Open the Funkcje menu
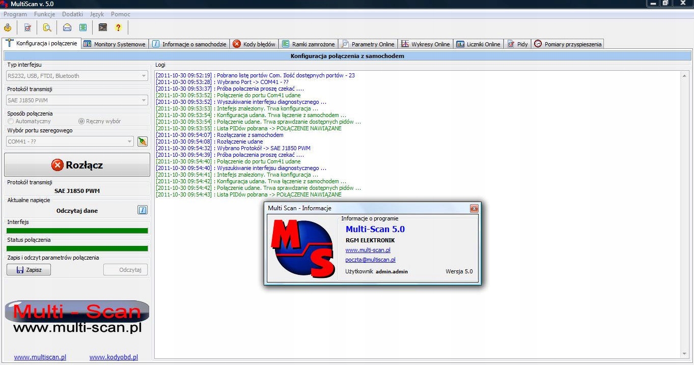Viewport: 694px width, 365px height. (45, 14)
